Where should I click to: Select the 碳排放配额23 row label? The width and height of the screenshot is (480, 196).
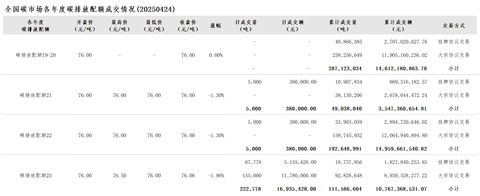pos(36,176)
